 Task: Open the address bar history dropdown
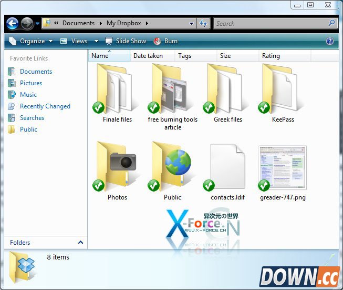point(192,23)
